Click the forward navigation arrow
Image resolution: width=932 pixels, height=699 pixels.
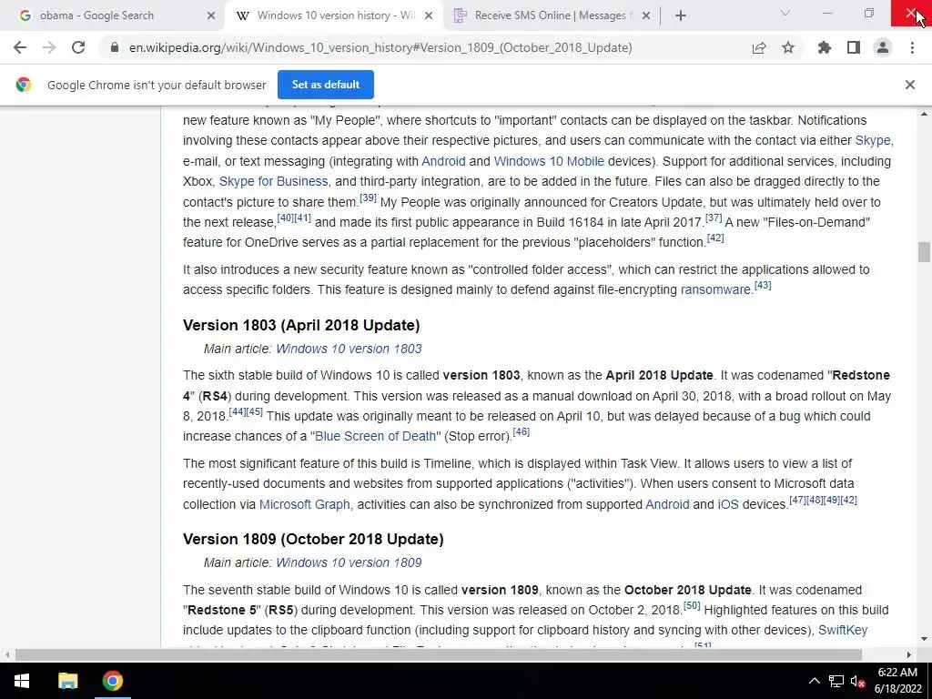pos(49,47)
